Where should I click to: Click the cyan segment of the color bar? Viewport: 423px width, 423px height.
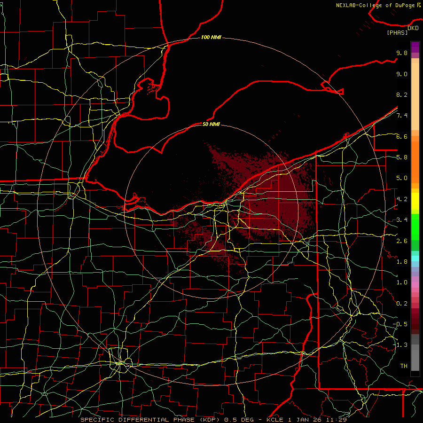coord(415,258)
